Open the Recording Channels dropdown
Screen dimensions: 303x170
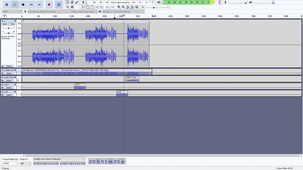84,12
